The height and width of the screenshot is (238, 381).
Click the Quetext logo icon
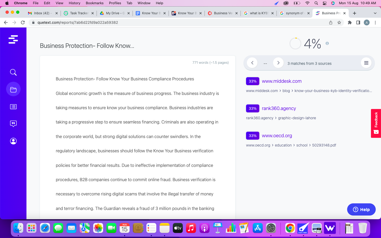tap(13, 39)
